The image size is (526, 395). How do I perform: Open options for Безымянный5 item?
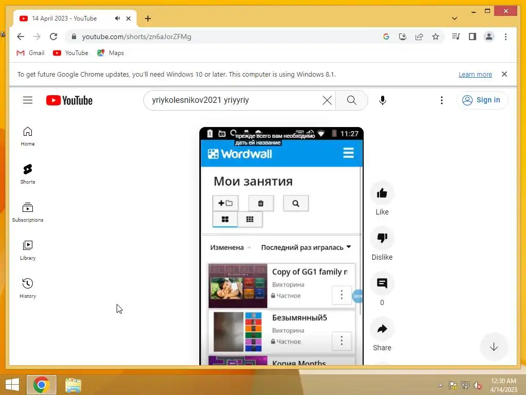pos(342,341)
